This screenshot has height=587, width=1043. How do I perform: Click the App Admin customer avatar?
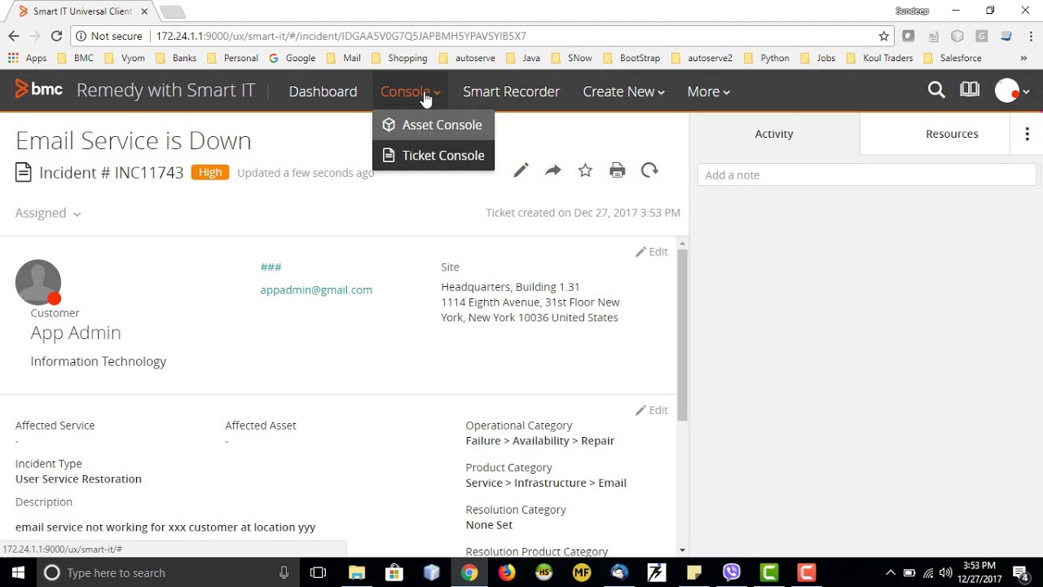point(38,282)
